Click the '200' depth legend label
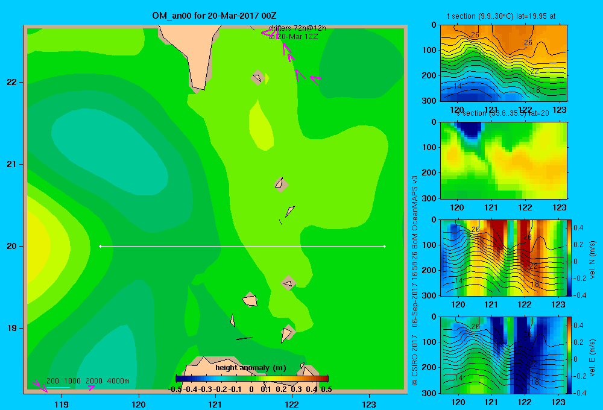Screen dimensions: 603x410 coord(52,381)
